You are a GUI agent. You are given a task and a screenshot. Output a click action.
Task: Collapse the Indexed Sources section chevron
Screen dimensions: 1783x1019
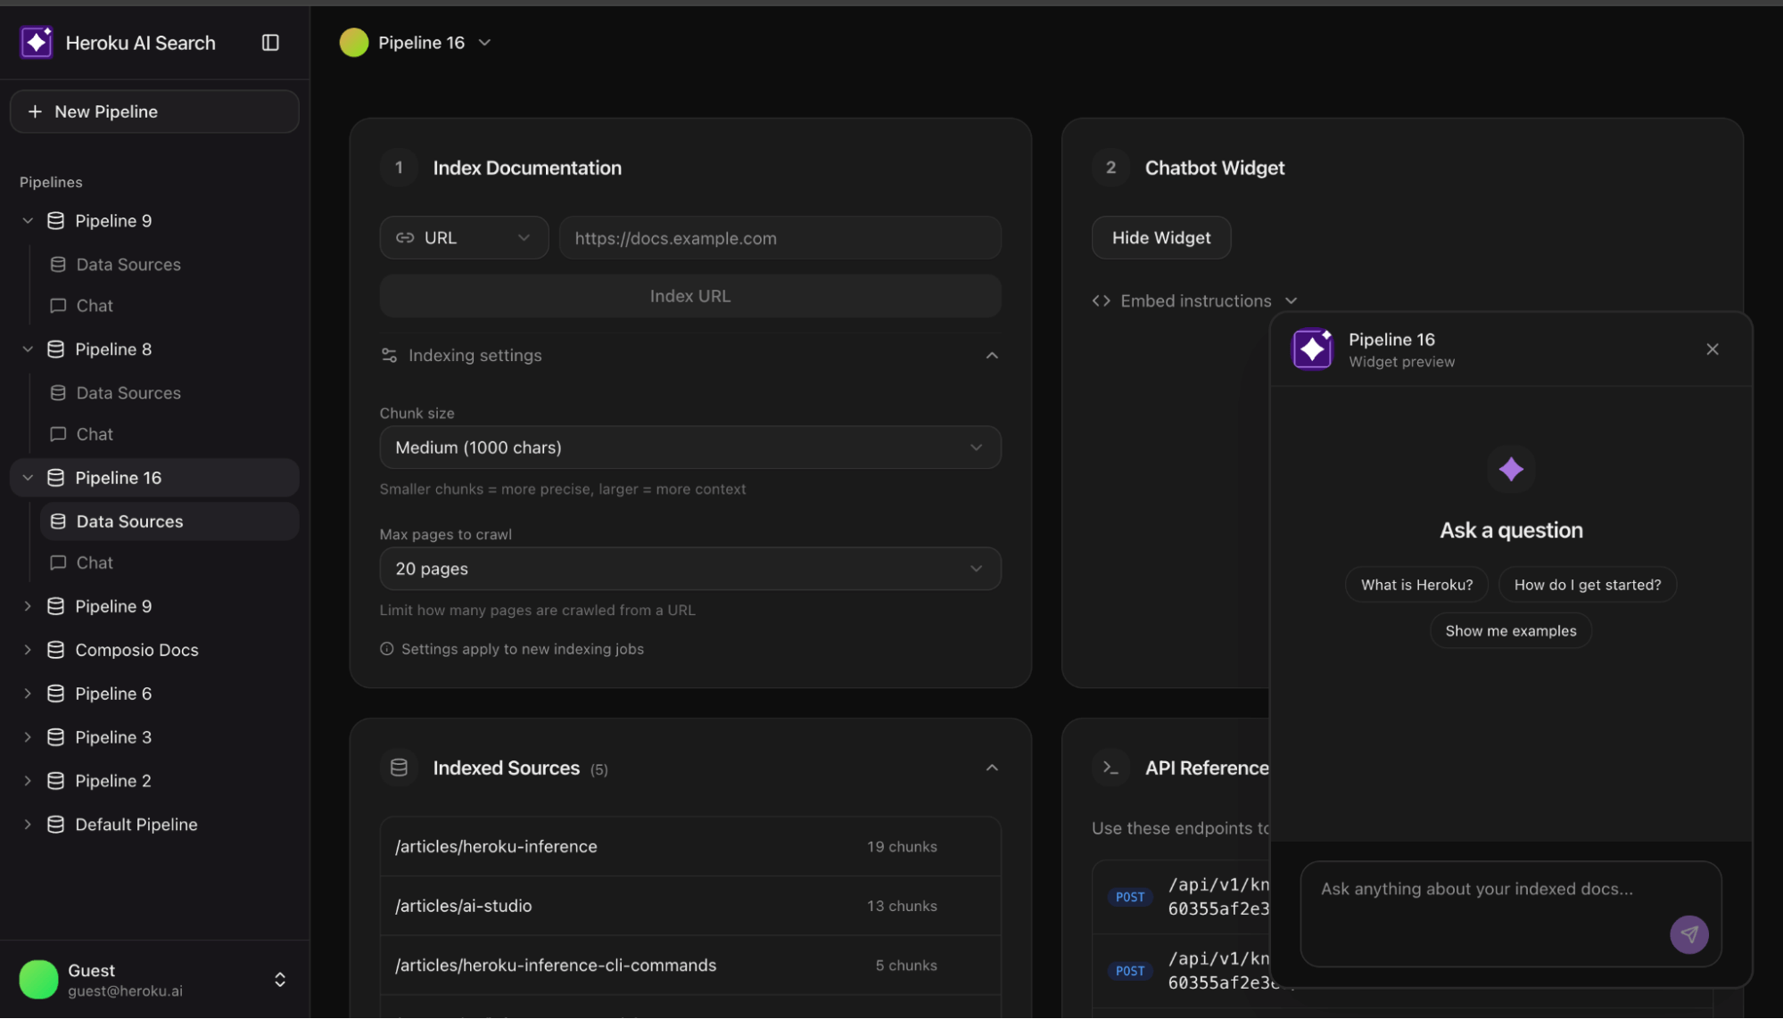point(992,767)
